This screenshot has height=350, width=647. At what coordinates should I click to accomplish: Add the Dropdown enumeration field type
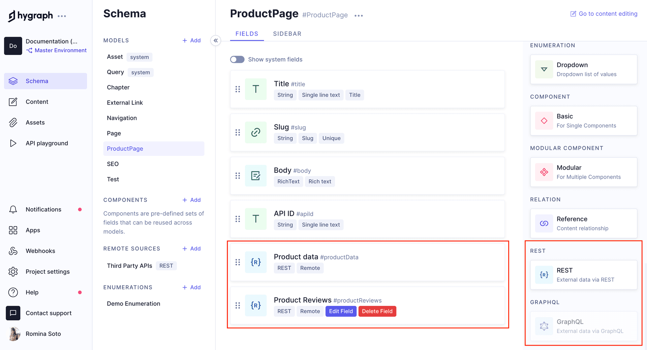click(x=583, y=69)
